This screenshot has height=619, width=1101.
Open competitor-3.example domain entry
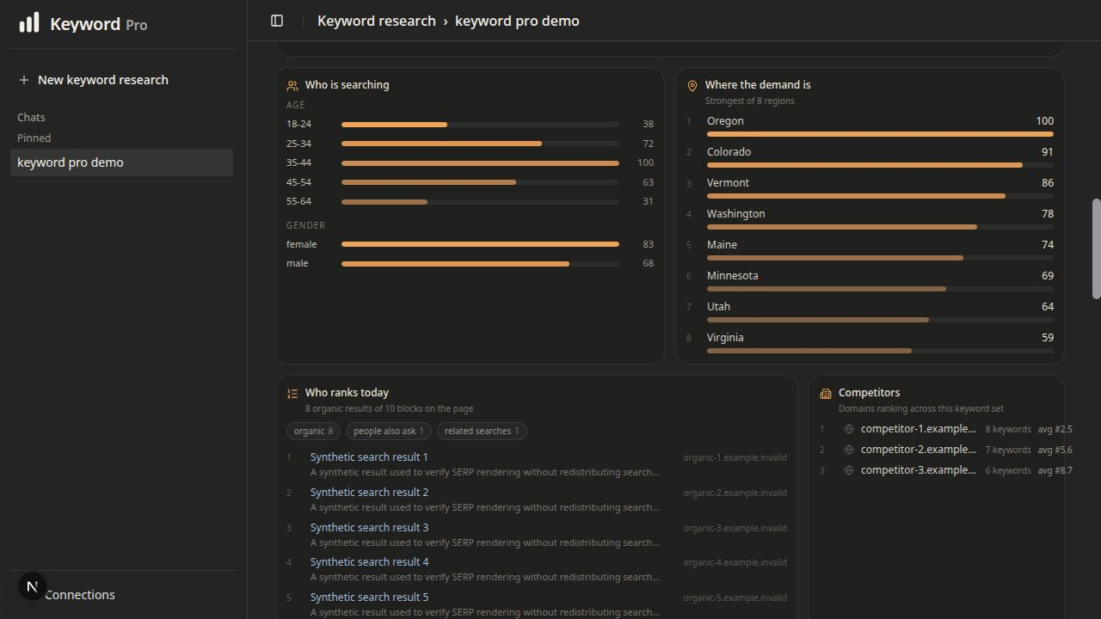[918, 470]
